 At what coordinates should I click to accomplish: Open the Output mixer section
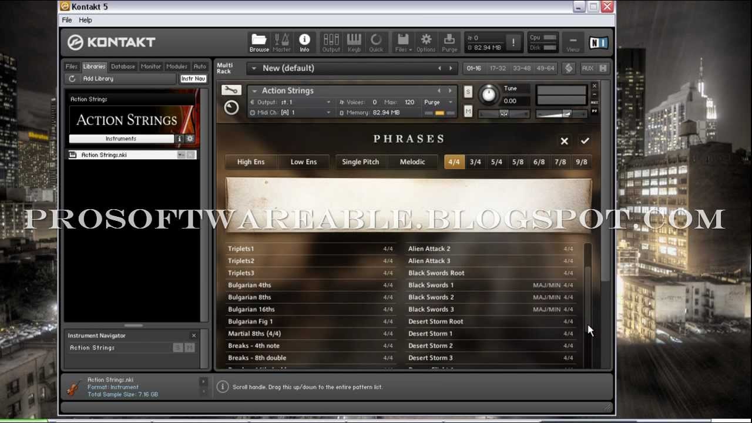tap(331, 42)
